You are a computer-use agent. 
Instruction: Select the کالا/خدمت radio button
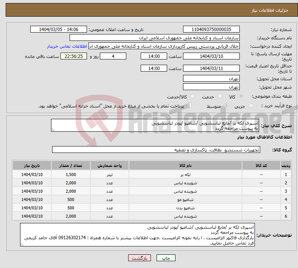[x=192, y=96]
